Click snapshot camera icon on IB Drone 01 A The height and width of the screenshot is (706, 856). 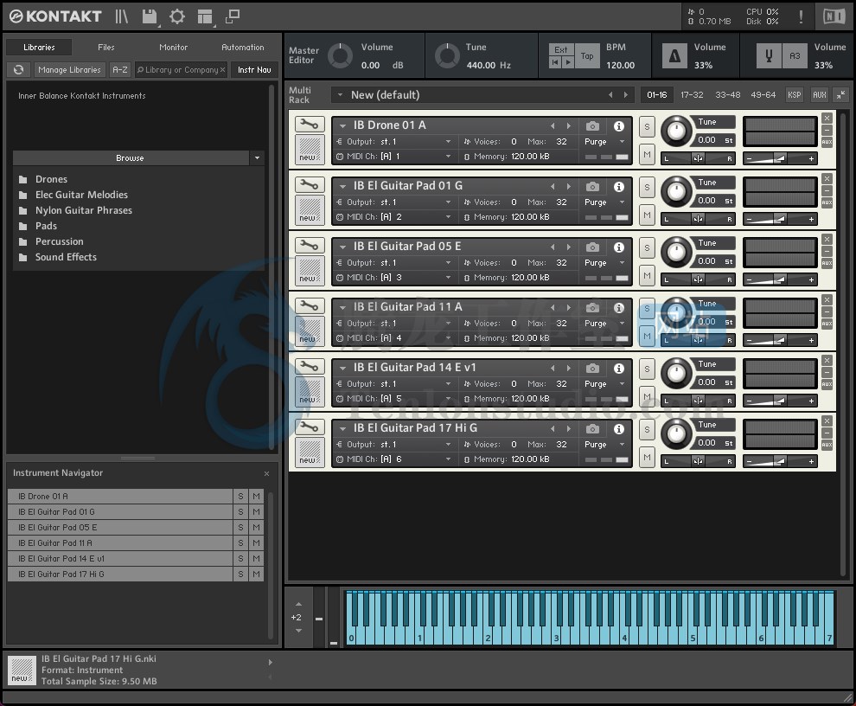click(x=592, y=126)
